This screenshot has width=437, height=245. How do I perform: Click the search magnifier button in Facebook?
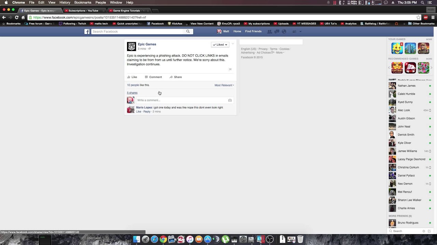188,31
